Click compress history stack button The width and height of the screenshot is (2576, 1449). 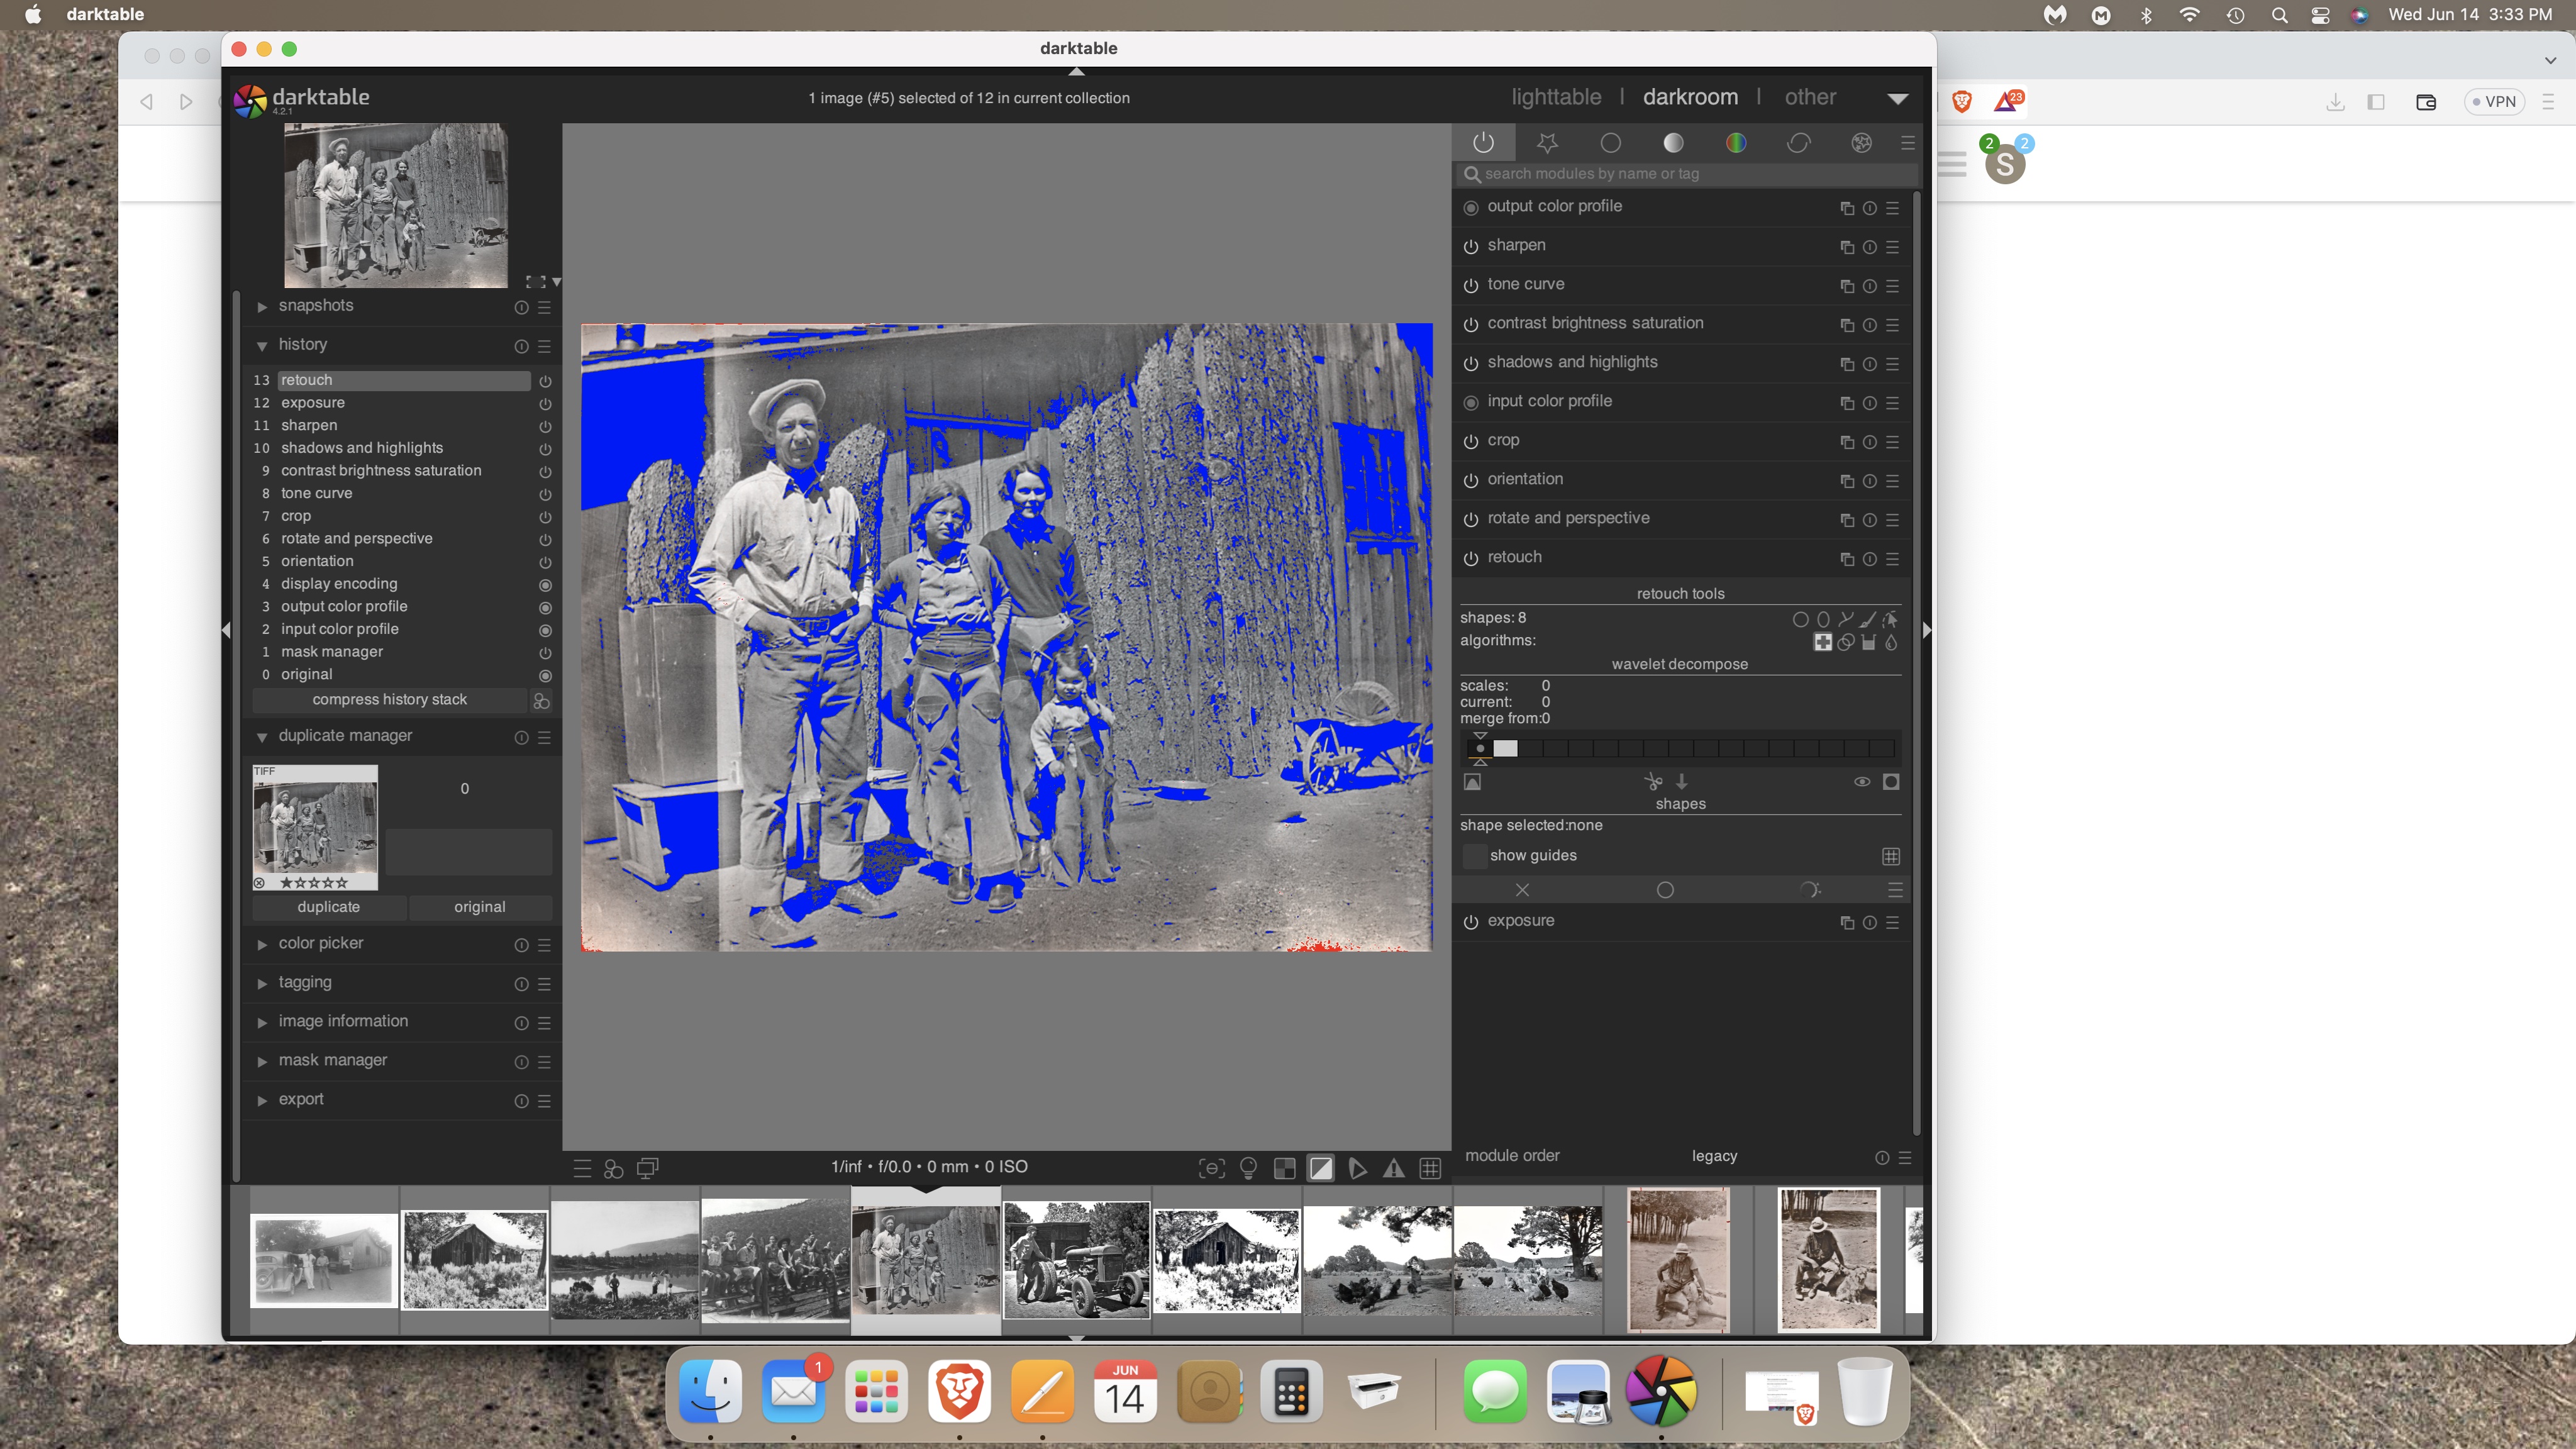tap(389, 700)
